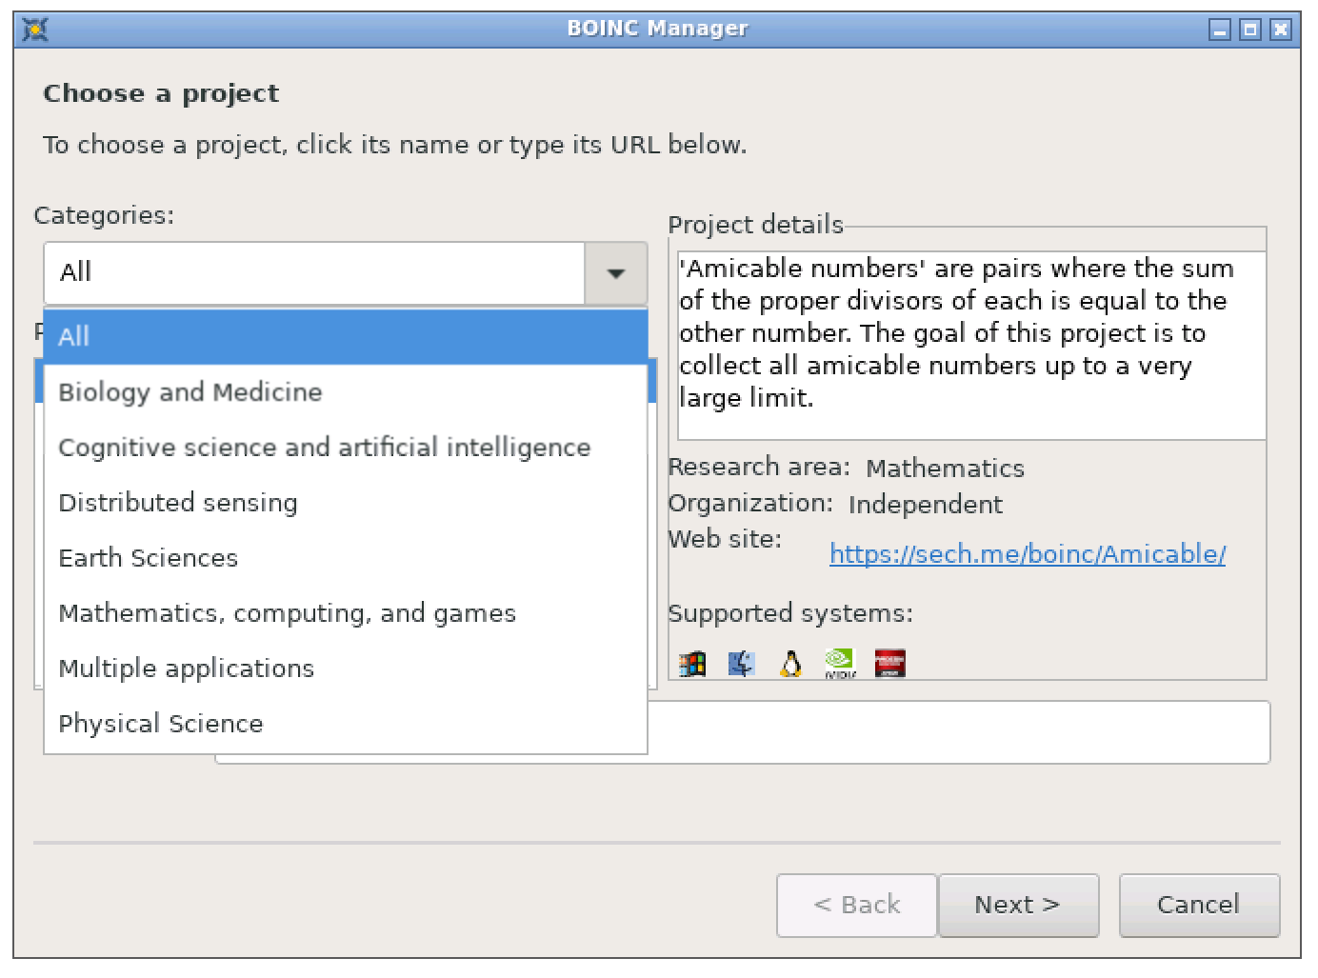Viewport: 1318px width, 978px height.
Task: Click the Linux penguin icon
Action: [x=790, y=663]
